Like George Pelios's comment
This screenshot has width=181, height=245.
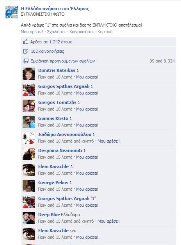[87, 189]
